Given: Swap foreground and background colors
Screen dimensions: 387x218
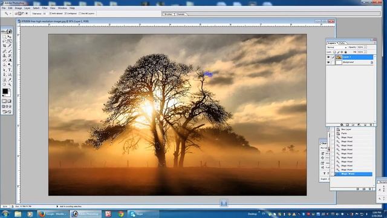Looking at the screenshot, I should [x=10, y=89].
